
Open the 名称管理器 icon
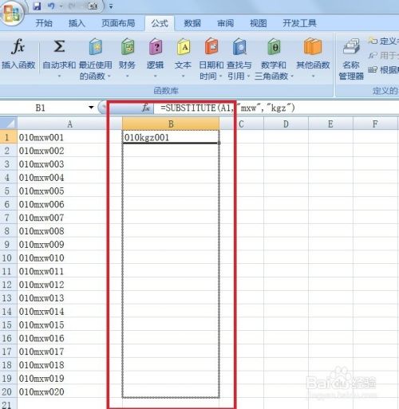(351, 46)
